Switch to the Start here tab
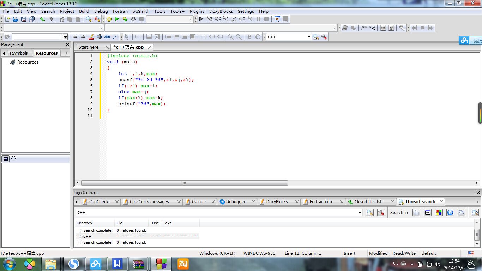Image resolution: width=482 pixels, height=271 pixels. point(89,47)
